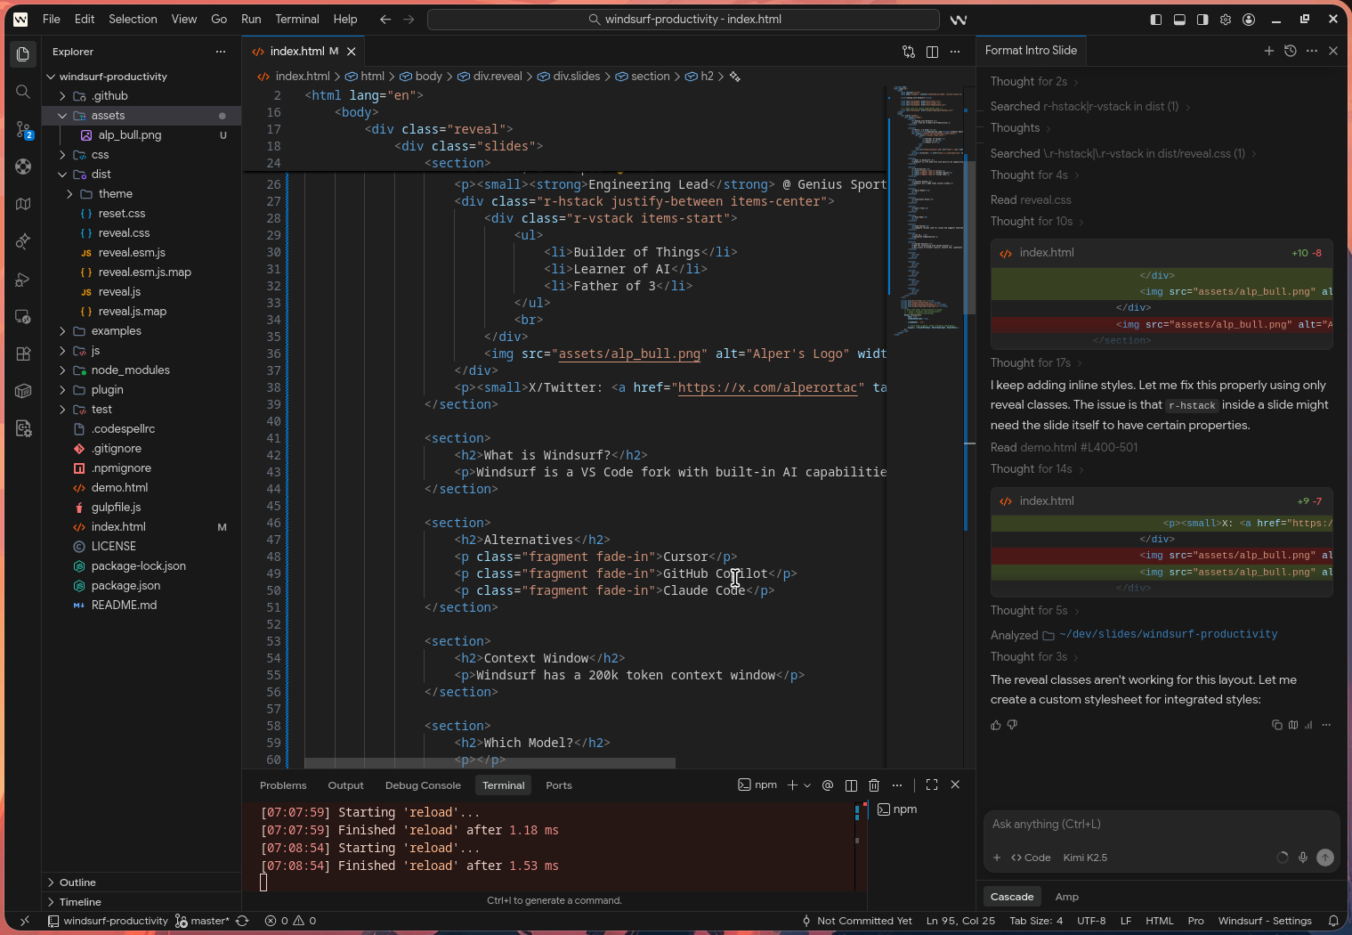Click the split editor right icon
The width and height of the screenshot is (1352, 935).
(932, 52)
